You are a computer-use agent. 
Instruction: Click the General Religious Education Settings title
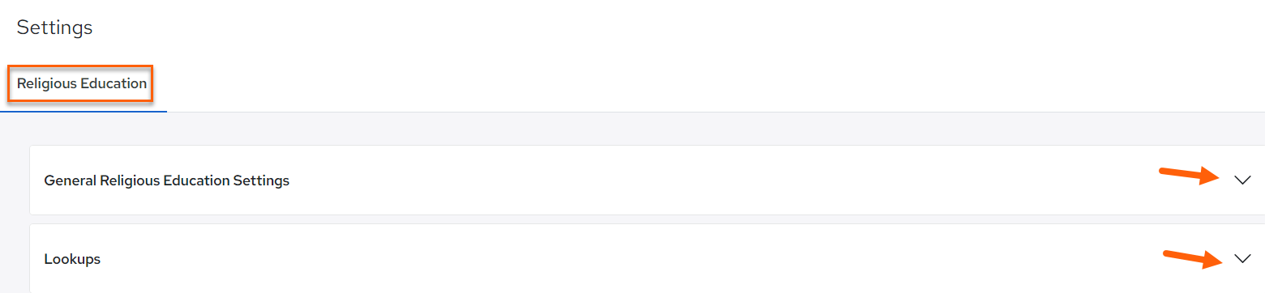(x=166, y=180)
